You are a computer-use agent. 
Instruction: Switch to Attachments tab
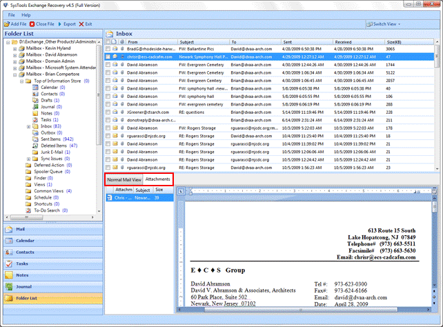[x=157, y=179]
